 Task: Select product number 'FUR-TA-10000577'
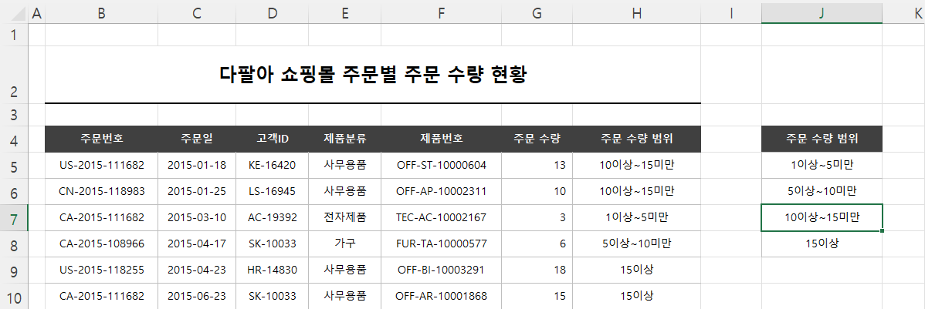441,244
